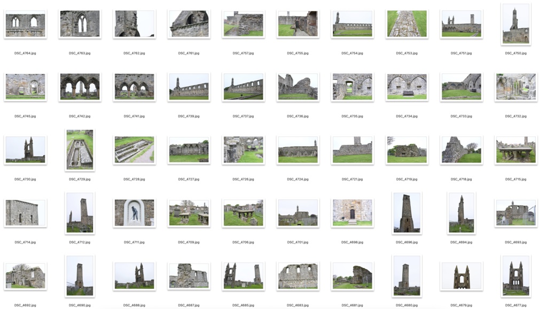Screen dimensions: 547x309
Task: Click the DSC_4685.jpg thumbnail
Action: pos(243,276)
